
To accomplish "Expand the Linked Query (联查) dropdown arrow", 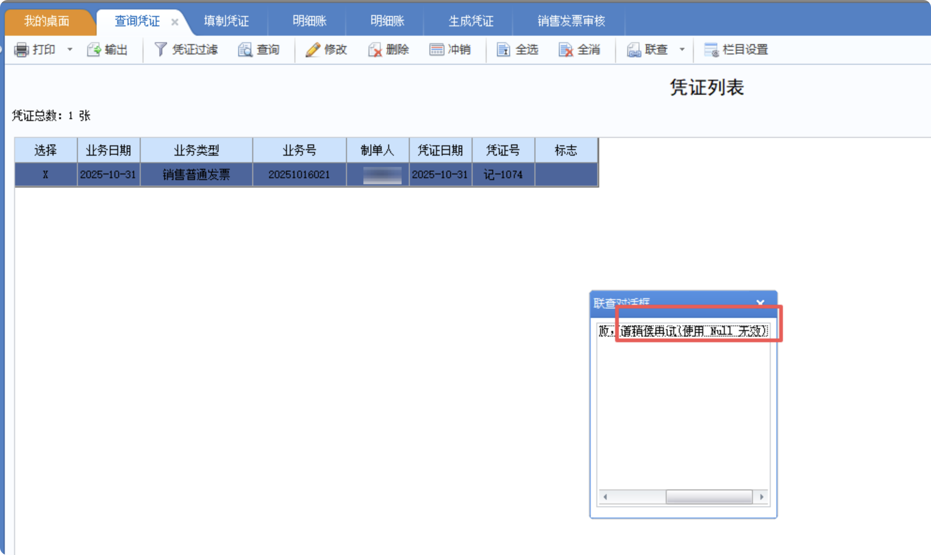I will point(682,49).
